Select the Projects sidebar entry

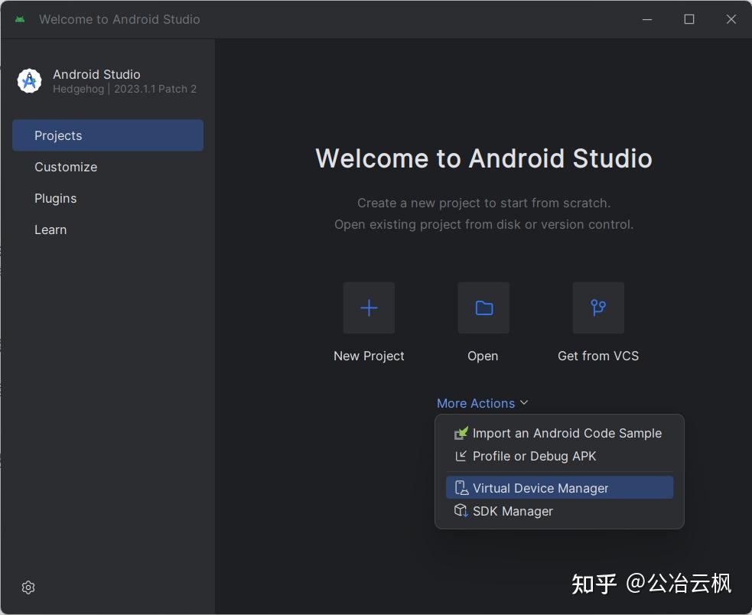tap(58, 135)
